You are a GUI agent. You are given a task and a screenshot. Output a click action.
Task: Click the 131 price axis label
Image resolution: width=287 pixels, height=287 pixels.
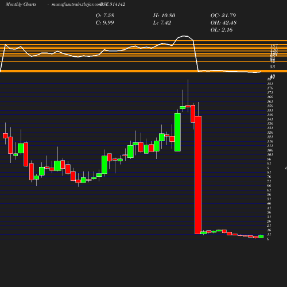pos(270,128)
